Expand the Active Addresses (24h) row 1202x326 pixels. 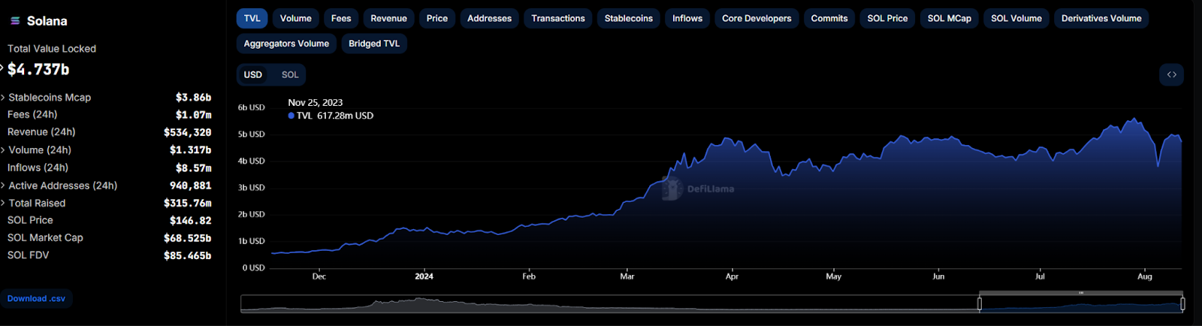click(3, 186)
